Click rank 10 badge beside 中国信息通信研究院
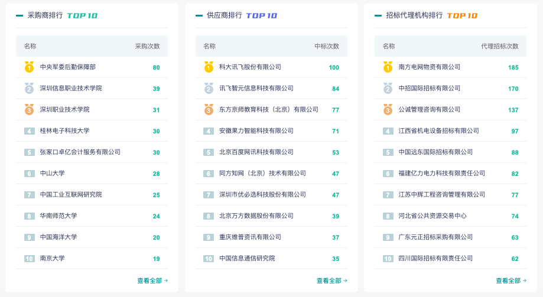The width and height of the screenshot is (543, 297). (209, 259)
